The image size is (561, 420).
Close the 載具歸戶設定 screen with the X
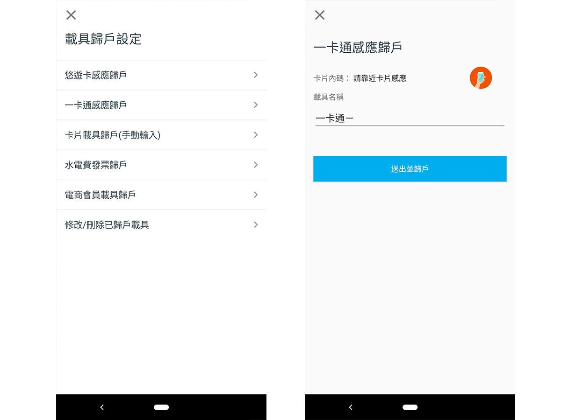click(71, 15)
